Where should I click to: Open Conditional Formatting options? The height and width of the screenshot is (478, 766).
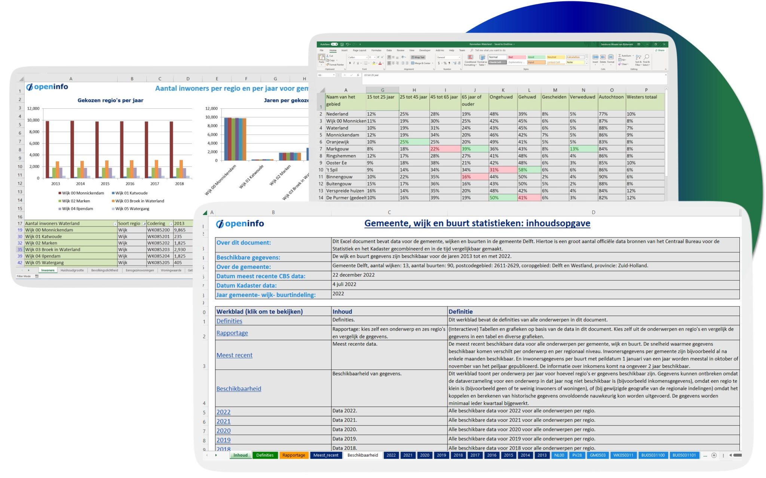point(470,60)
